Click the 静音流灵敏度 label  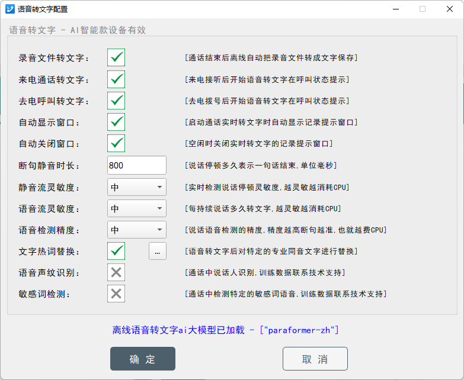pyautogui.click(x=49, y=188)
